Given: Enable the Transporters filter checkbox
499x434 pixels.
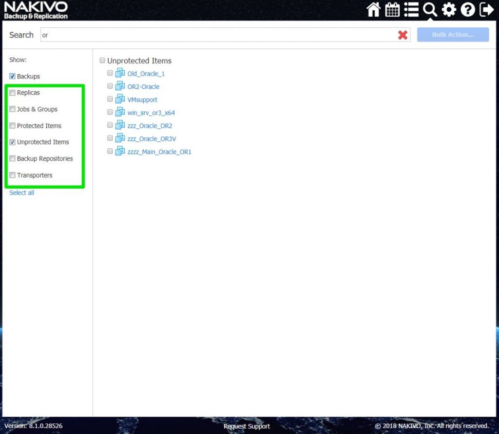Looking at the screenshot, I should [x=12, y=175].
